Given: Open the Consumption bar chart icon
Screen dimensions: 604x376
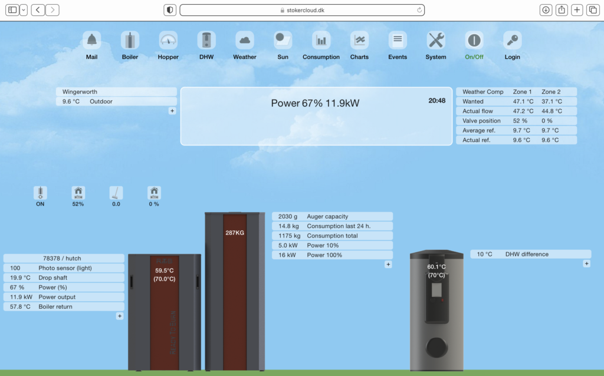Looking at the screenshot, I should (321, 41).
